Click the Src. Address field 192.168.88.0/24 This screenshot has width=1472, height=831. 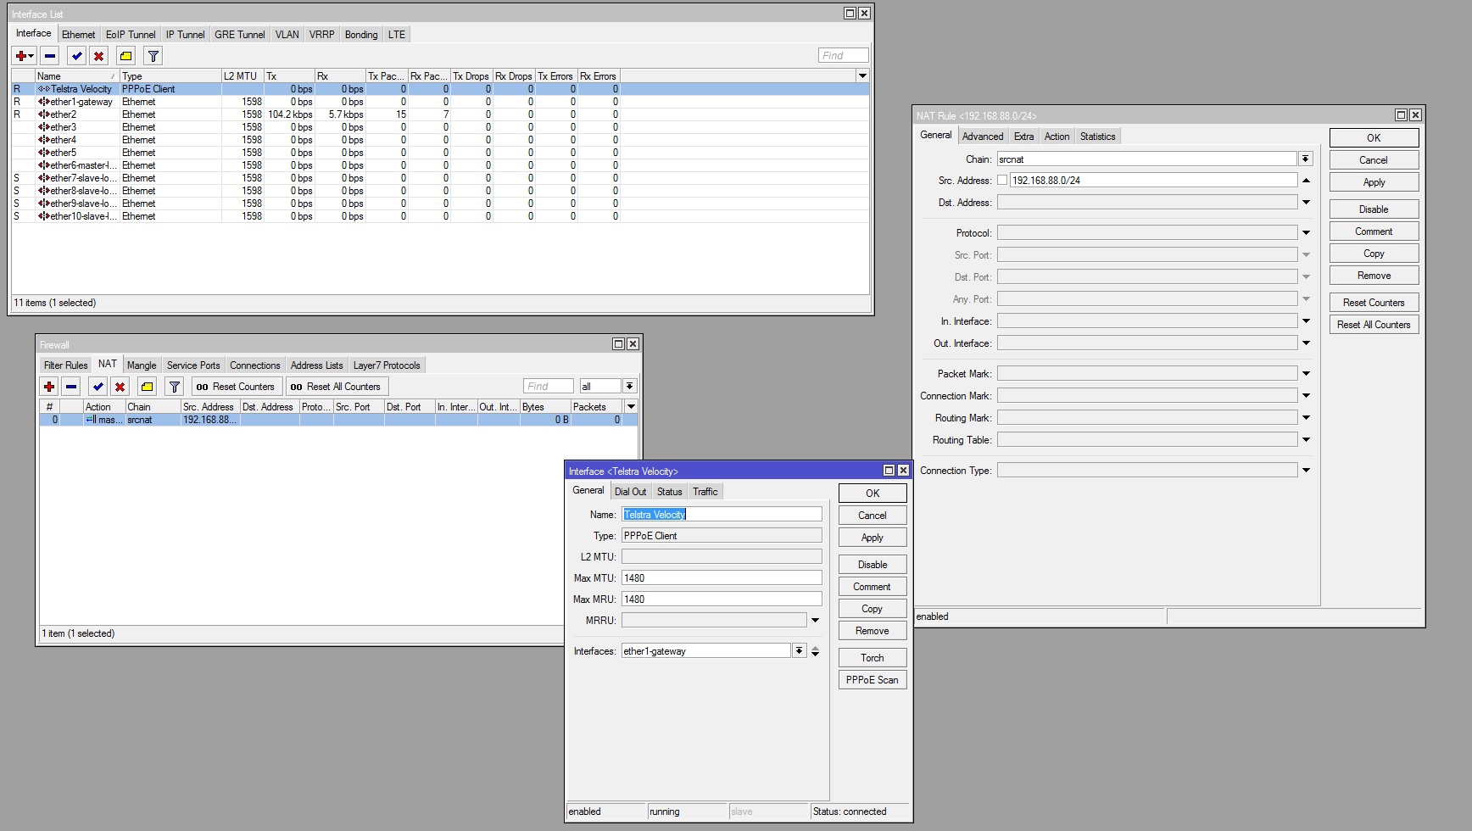click(1153, 181)
